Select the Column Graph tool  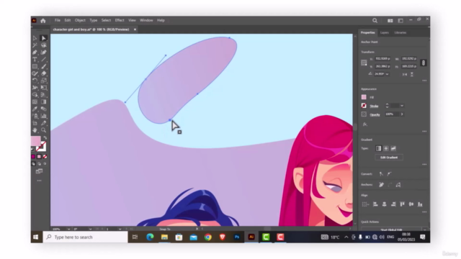point(43,116)
